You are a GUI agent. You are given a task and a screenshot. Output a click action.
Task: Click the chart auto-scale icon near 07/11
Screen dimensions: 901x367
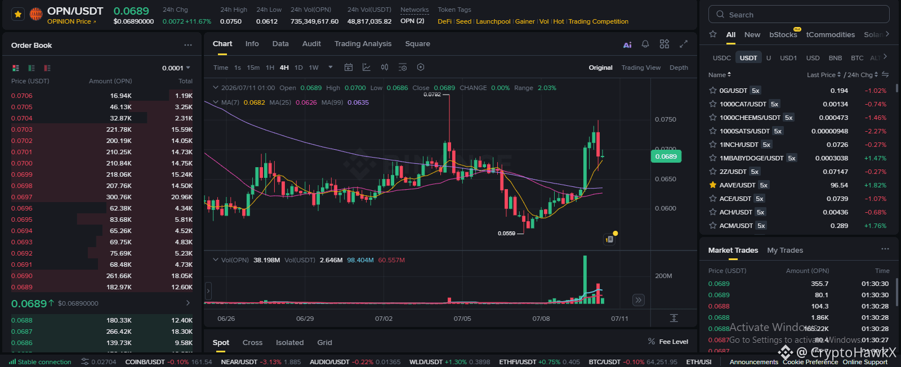673,318
